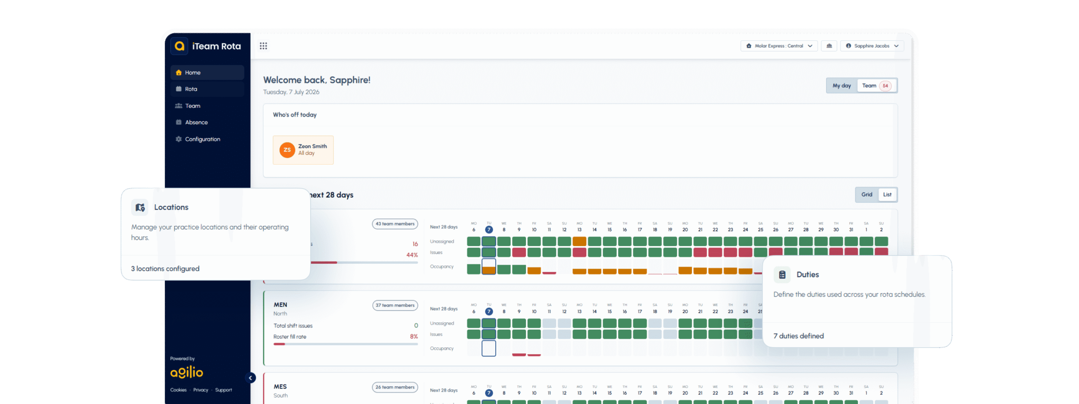Switch to the My day tab

pos(842,85)
